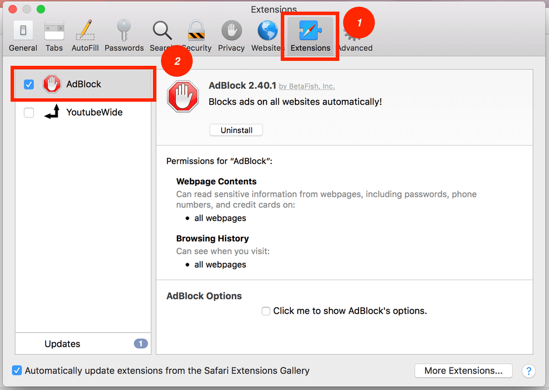Disable the AdBlock extension checkbox
Screen dimensions: 549x390
point(29,84)
